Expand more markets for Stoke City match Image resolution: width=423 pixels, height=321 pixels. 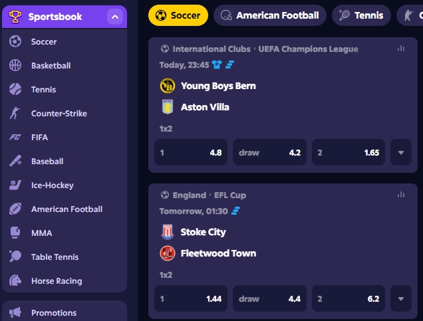point(400,298)
